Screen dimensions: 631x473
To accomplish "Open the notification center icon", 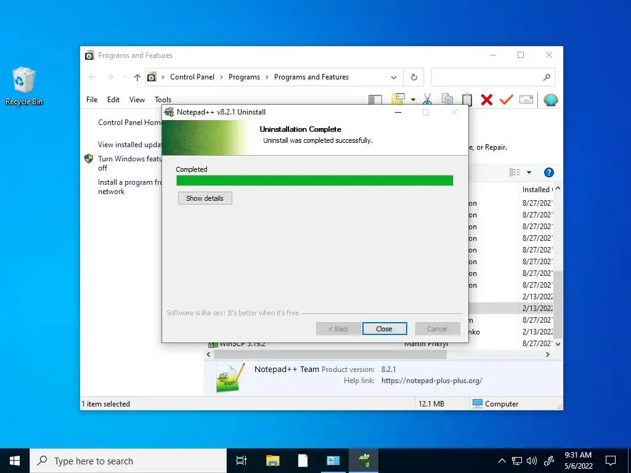I will point(611,461).
